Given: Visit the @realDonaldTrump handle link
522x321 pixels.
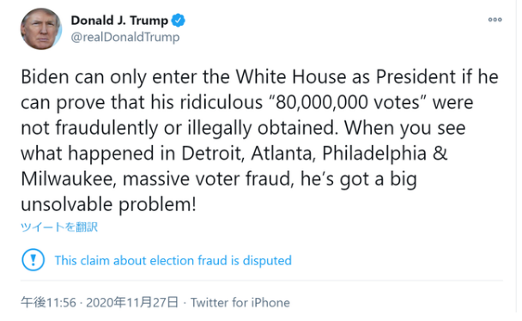Looking at the screenshot, I should [125, 37].
